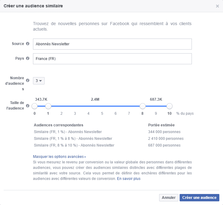Open the number of audiences dropdown
Screen dimensions: 223x205
coord(39,80)
